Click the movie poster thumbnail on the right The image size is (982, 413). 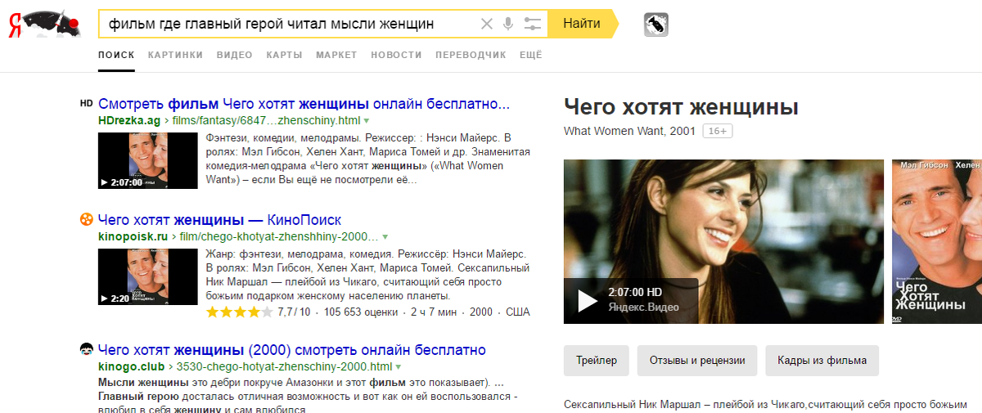pos(937,241)
